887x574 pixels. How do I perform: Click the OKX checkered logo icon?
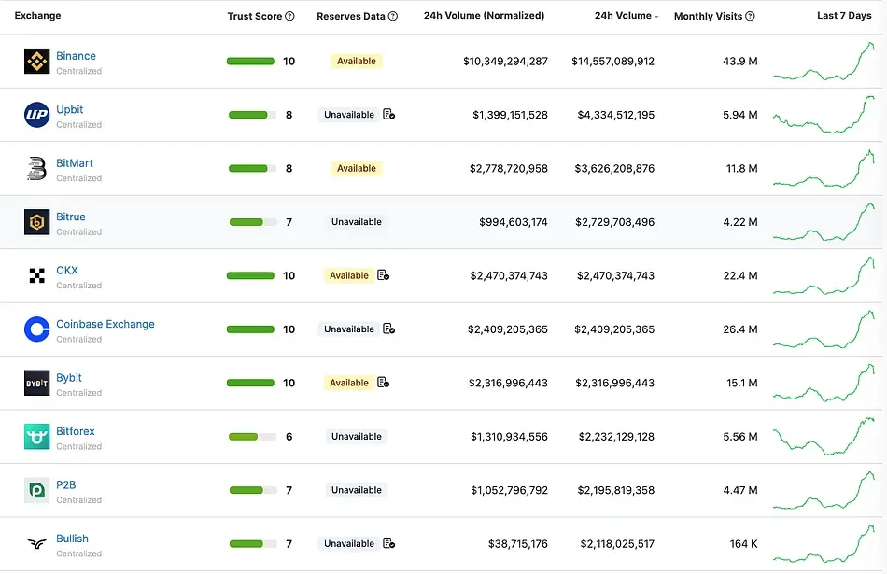[x=36, y=276]
